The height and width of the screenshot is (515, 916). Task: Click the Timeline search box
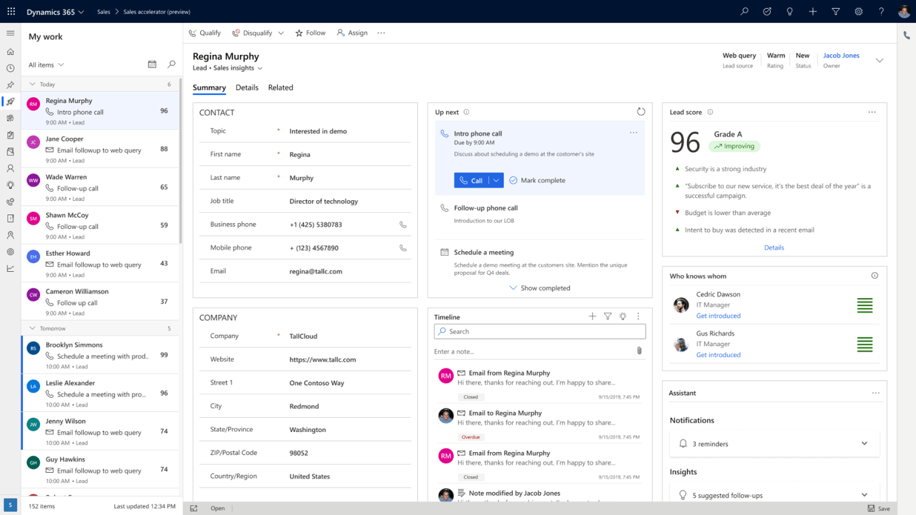[540, 331]
